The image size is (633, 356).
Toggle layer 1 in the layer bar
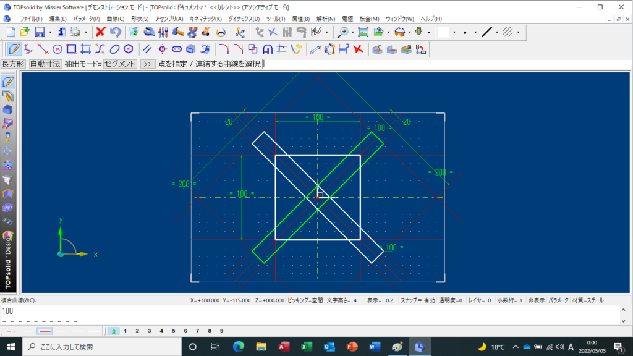[125, 331]
